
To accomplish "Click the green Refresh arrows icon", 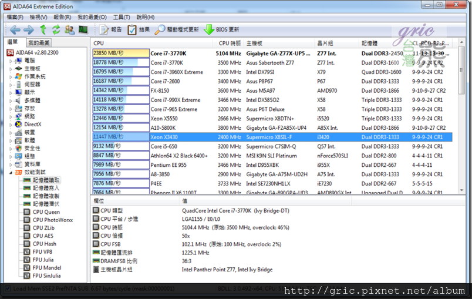I will coord(56,29).
